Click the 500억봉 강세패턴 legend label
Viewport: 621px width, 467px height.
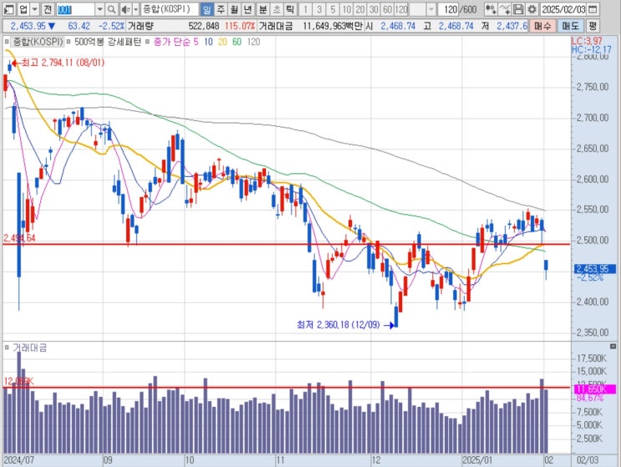click(x=108, y=42)
